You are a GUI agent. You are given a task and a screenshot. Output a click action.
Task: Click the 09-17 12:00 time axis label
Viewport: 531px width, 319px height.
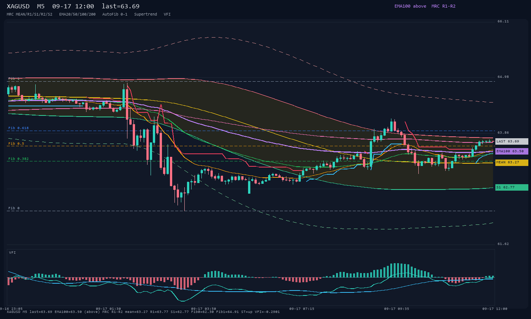click(x=495, y=309)
